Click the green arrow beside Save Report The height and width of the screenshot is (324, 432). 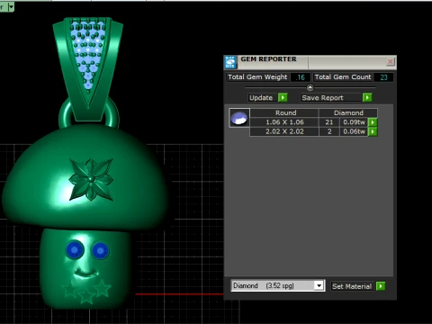click(367, 97)
